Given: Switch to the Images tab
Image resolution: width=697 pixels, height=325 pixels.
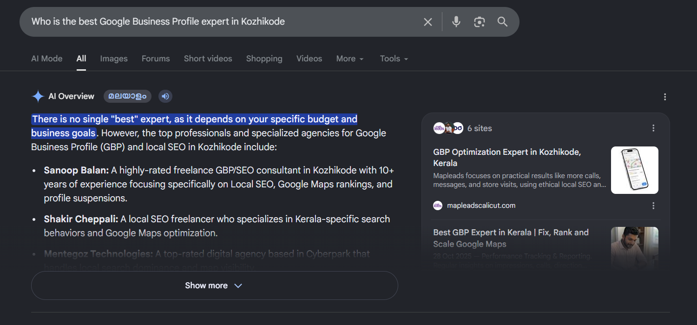Looking at the screenshot, I should coord(114,59).
